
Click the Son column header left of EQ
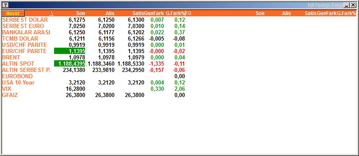[x=81, y=13]
